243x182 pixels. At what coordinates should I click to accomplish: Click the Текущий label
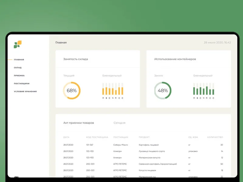tap(69, 76)
